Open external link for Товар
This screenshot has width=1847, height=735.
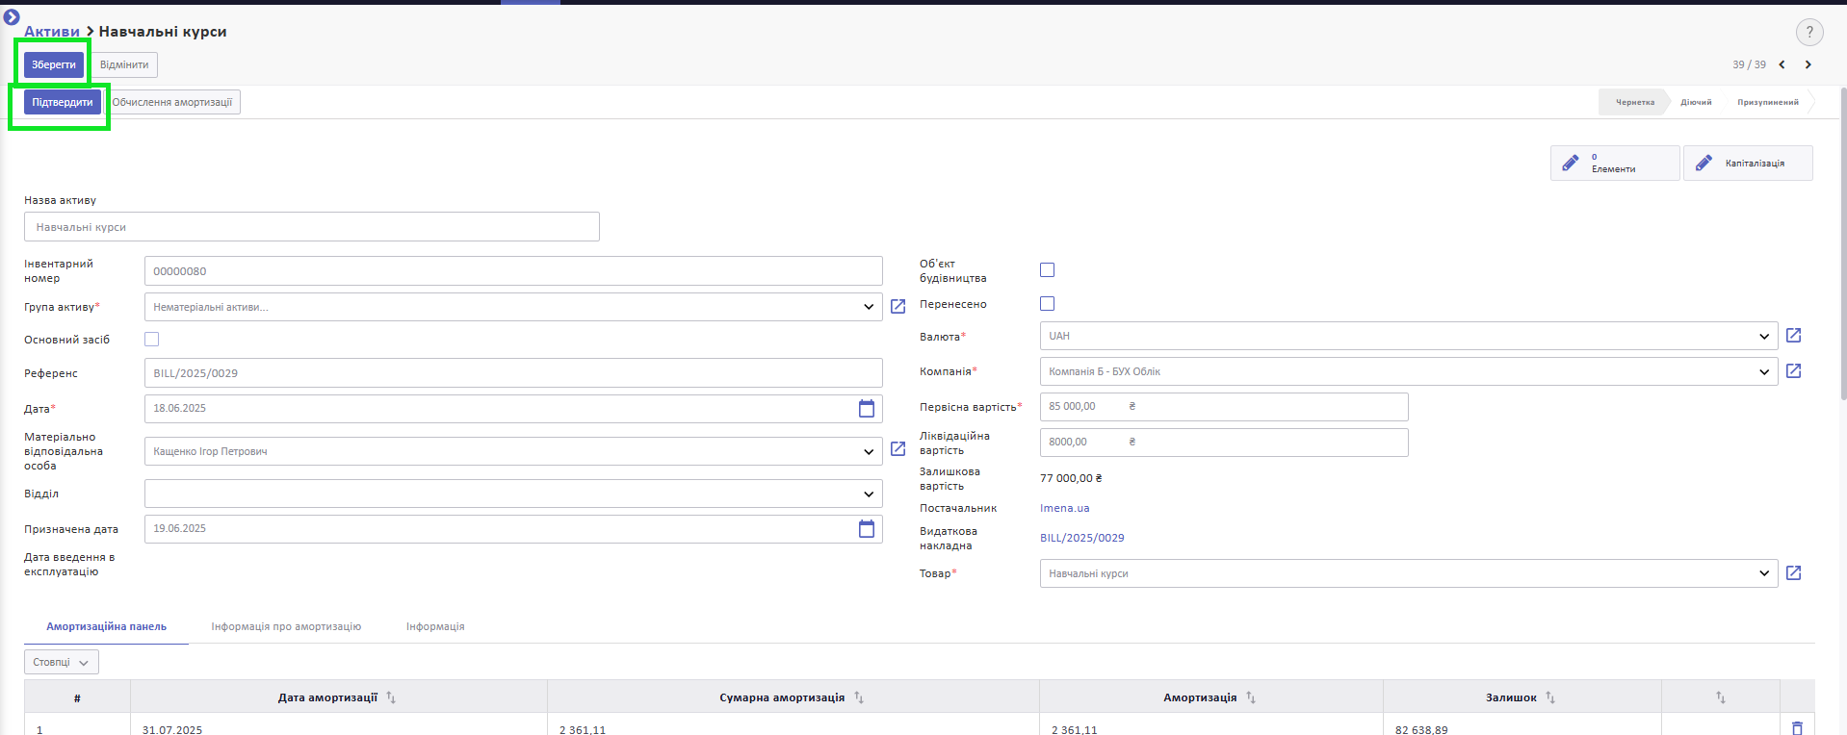click(x=1793, y=572)
